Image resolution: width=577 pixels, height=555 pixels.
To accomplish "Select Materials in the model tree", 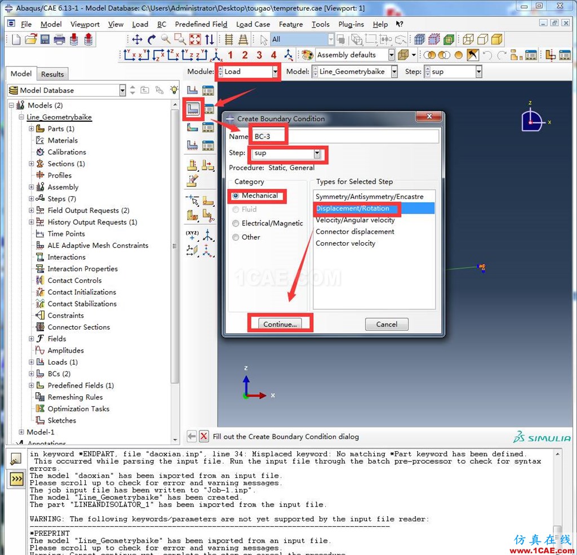I will [63, 140].
